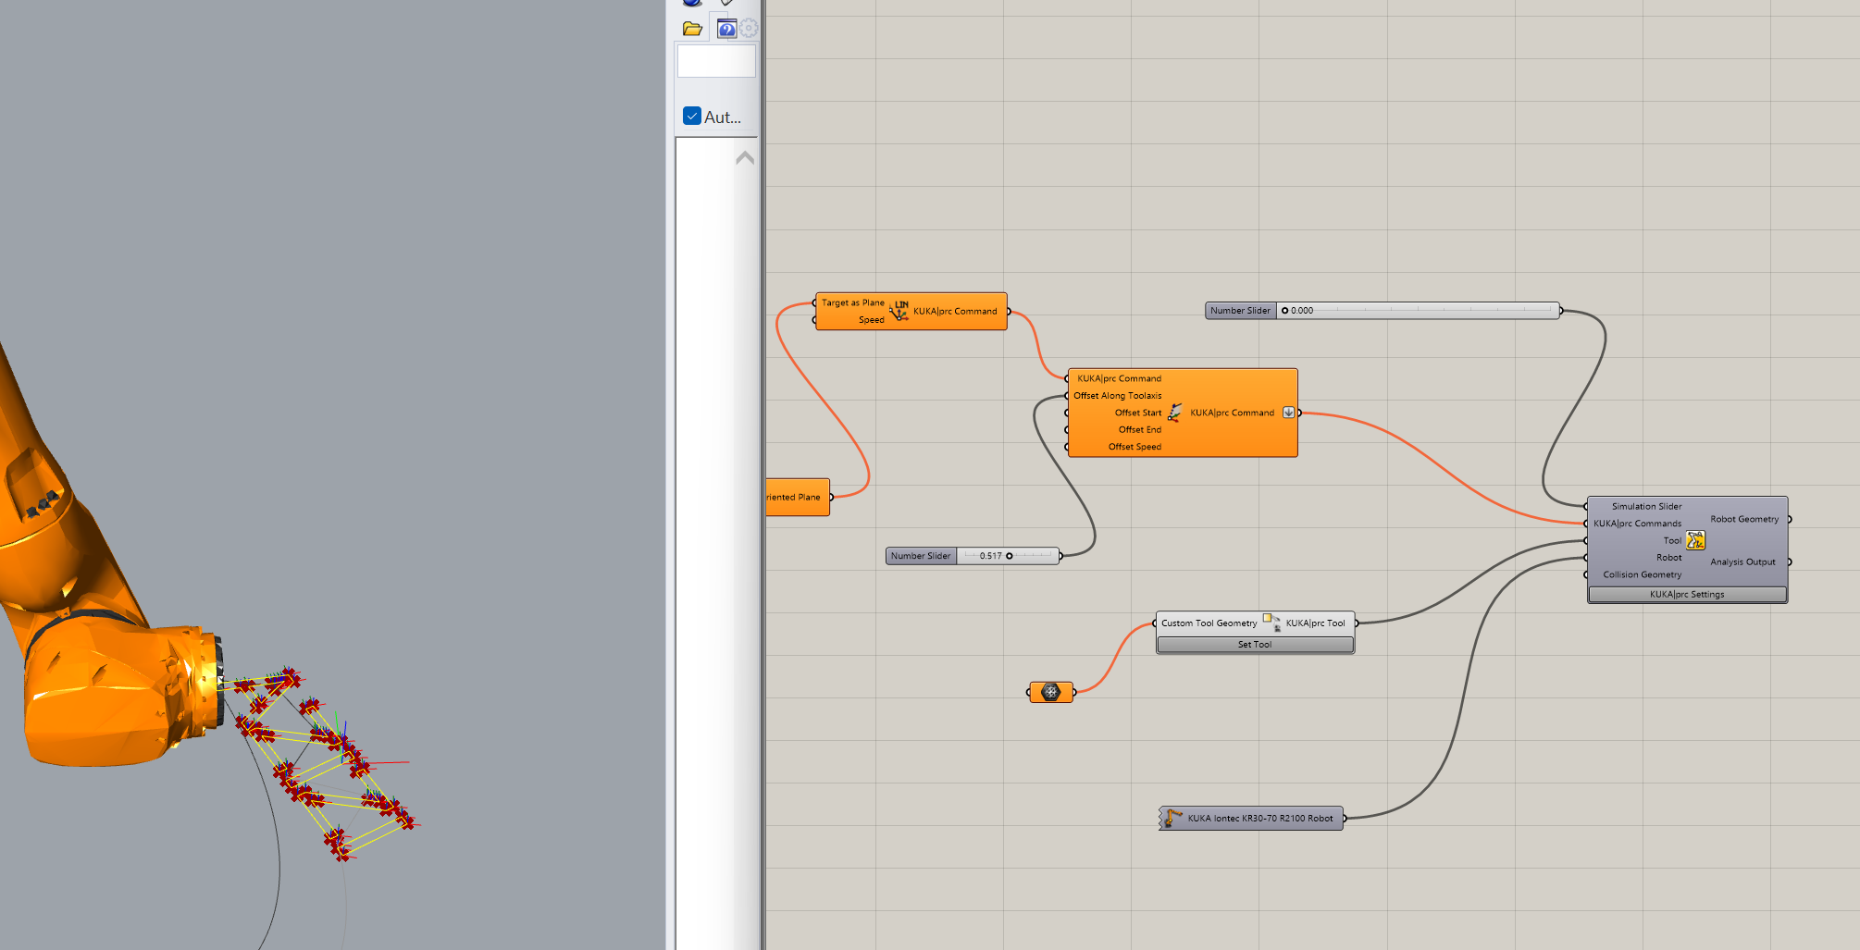Click the LIN linear movement component icon
Screen dimensions: 1860x950
pyautogui.click(x=899, y=311)
